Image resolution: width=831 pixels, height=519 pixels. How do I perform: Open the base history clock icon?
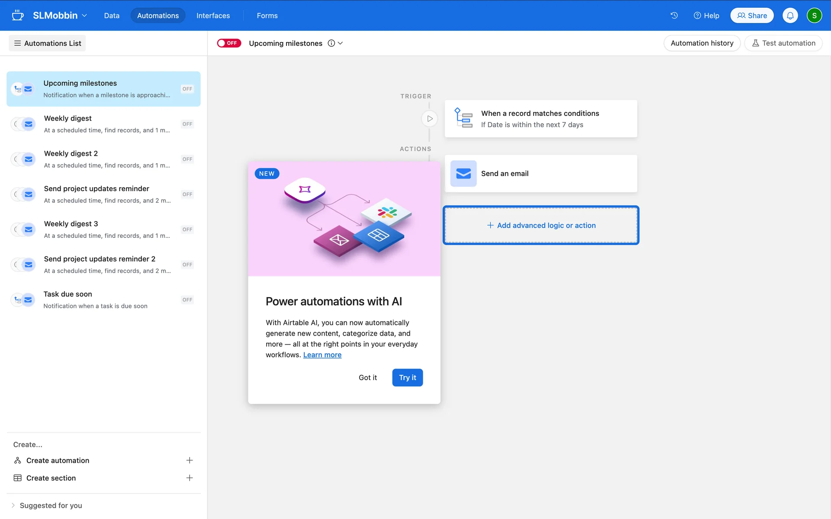click(x=674, y=16)
